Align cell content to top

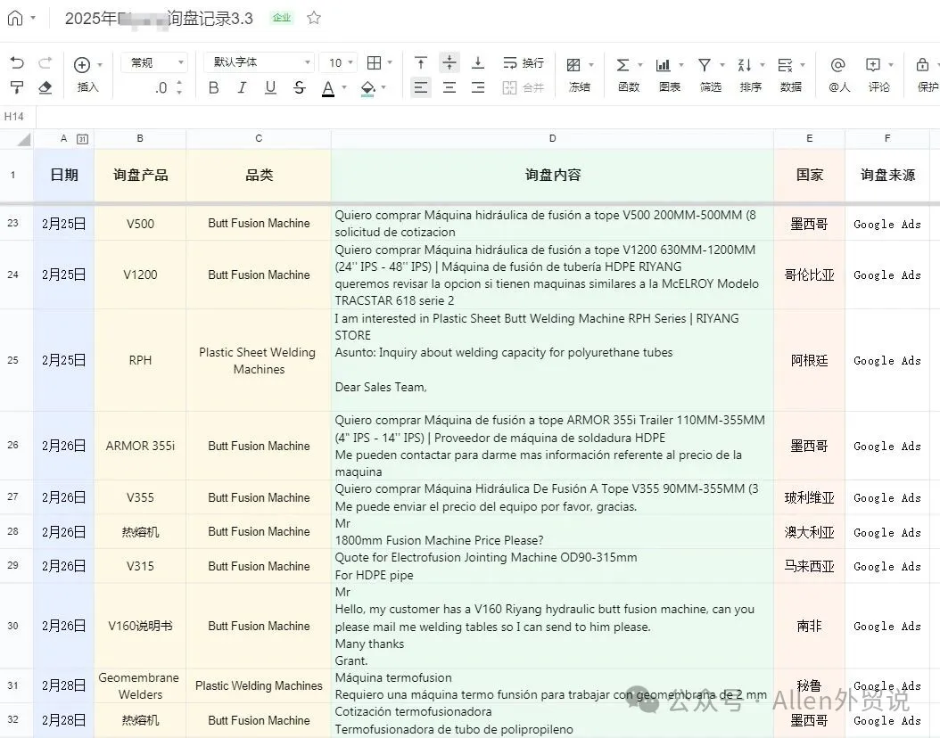click(x=421, y=62)
